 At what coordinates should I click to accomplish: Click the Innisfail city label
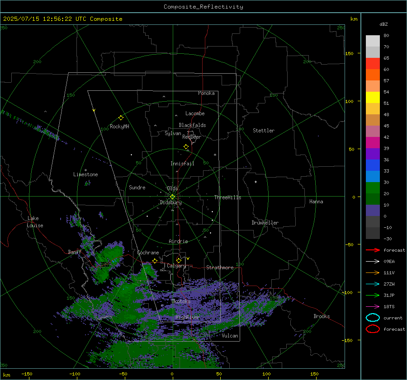point(182,164)
